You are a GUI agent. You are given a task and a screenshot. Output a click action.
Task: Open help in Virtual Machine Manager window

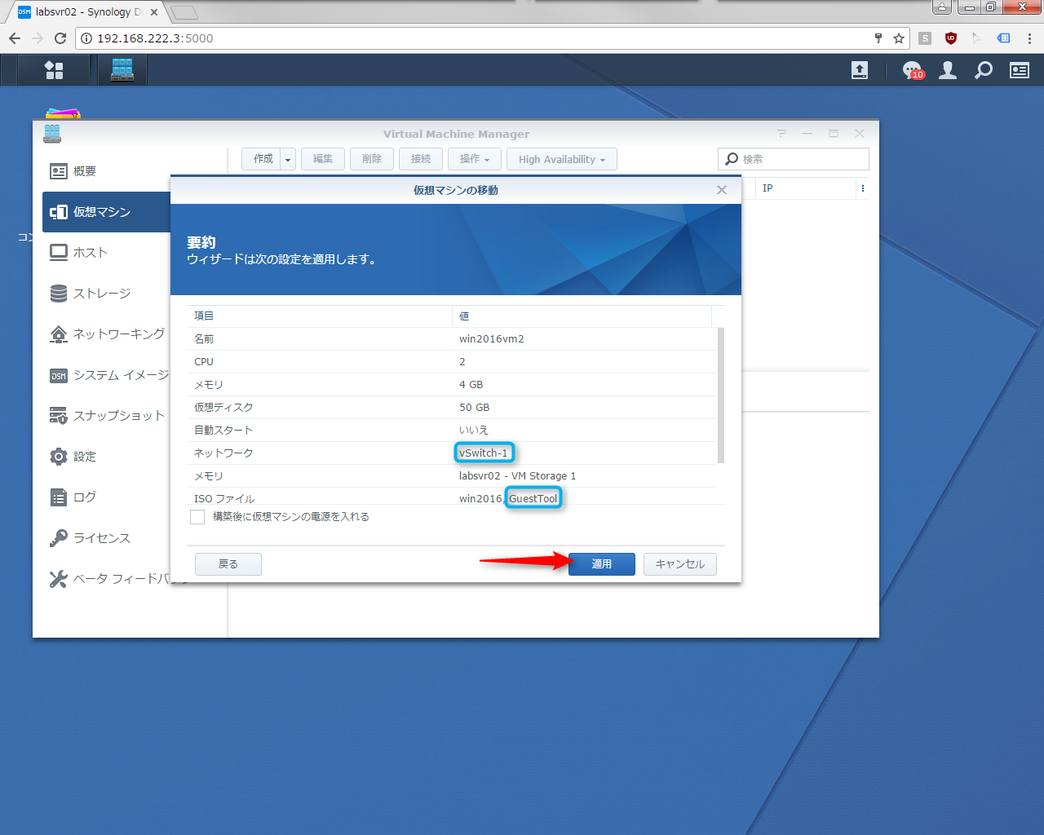pos(781,134)
